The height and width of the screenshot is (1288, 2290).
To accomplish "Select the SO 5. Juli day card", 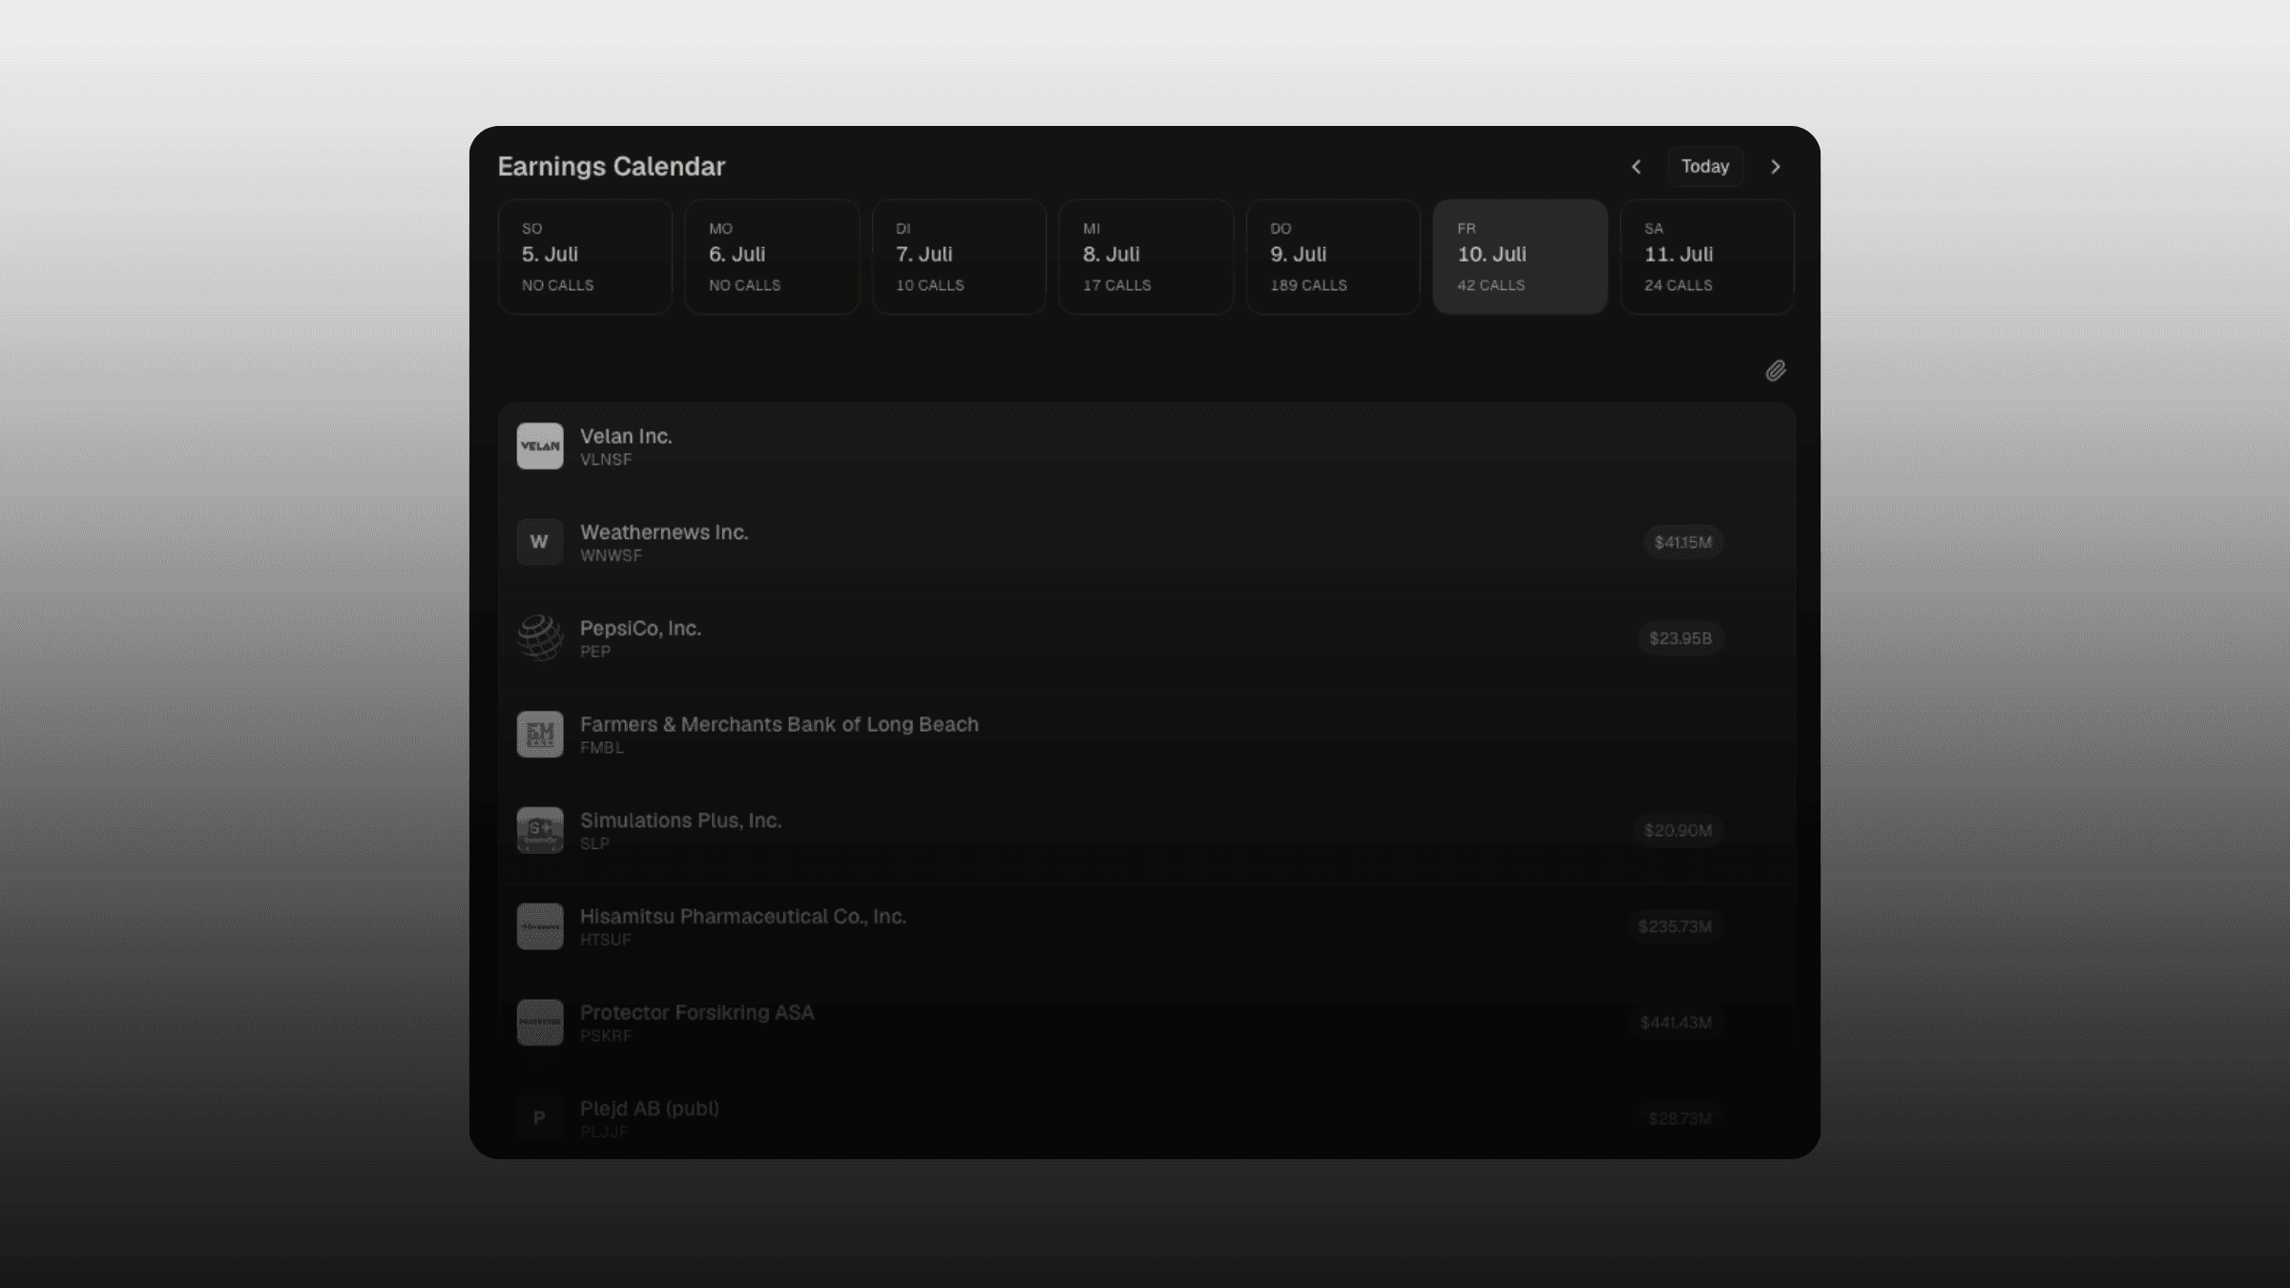I will tap(585, 257).
